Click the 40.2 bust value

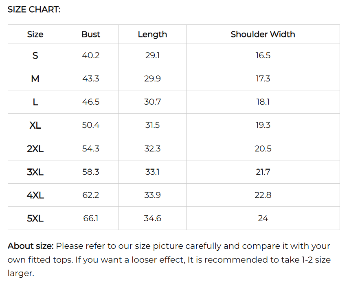pos(90,55)
